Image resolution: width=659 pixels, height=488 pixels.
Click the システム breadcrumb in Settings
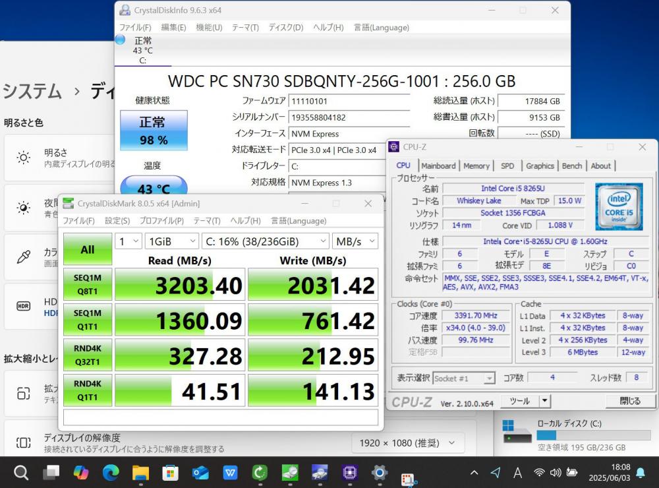click(x=32, y=91)
